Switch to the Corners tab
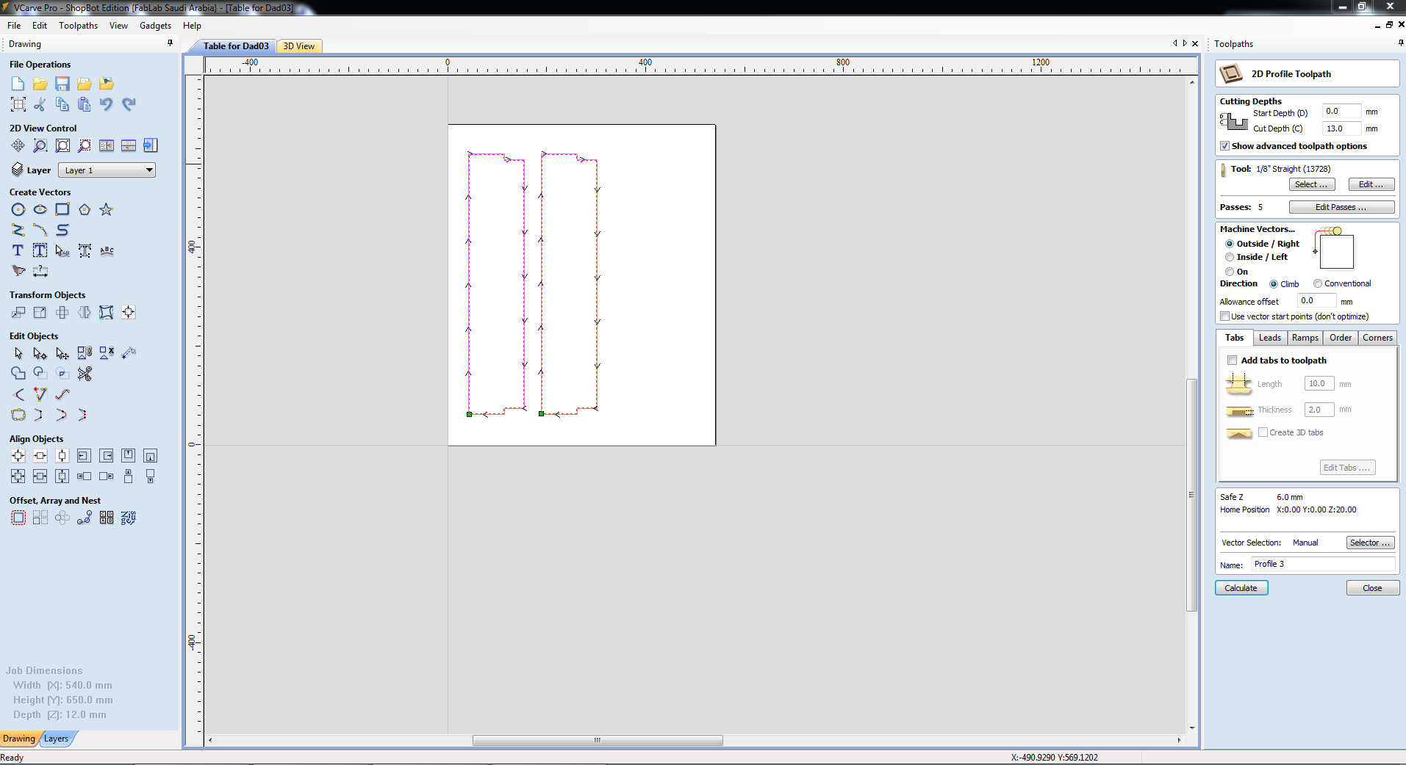The image size is (1406, 765). 1377,338
